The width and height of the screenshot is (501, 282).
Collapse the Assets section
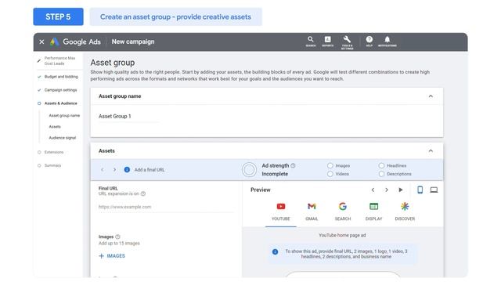[431, 151]
